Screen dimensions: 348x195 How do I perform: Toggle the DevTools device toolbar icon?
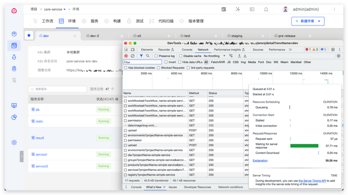point(133,50)
